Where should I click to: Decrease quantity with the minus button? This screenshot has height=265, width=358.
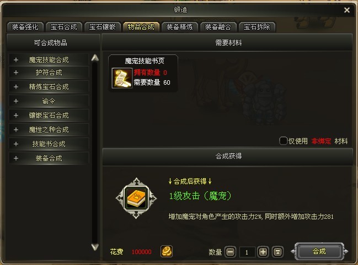tap(231, 252)
